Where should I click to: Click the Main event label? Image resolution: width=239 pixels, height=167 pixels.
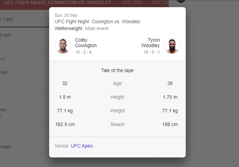coord(97,28)
